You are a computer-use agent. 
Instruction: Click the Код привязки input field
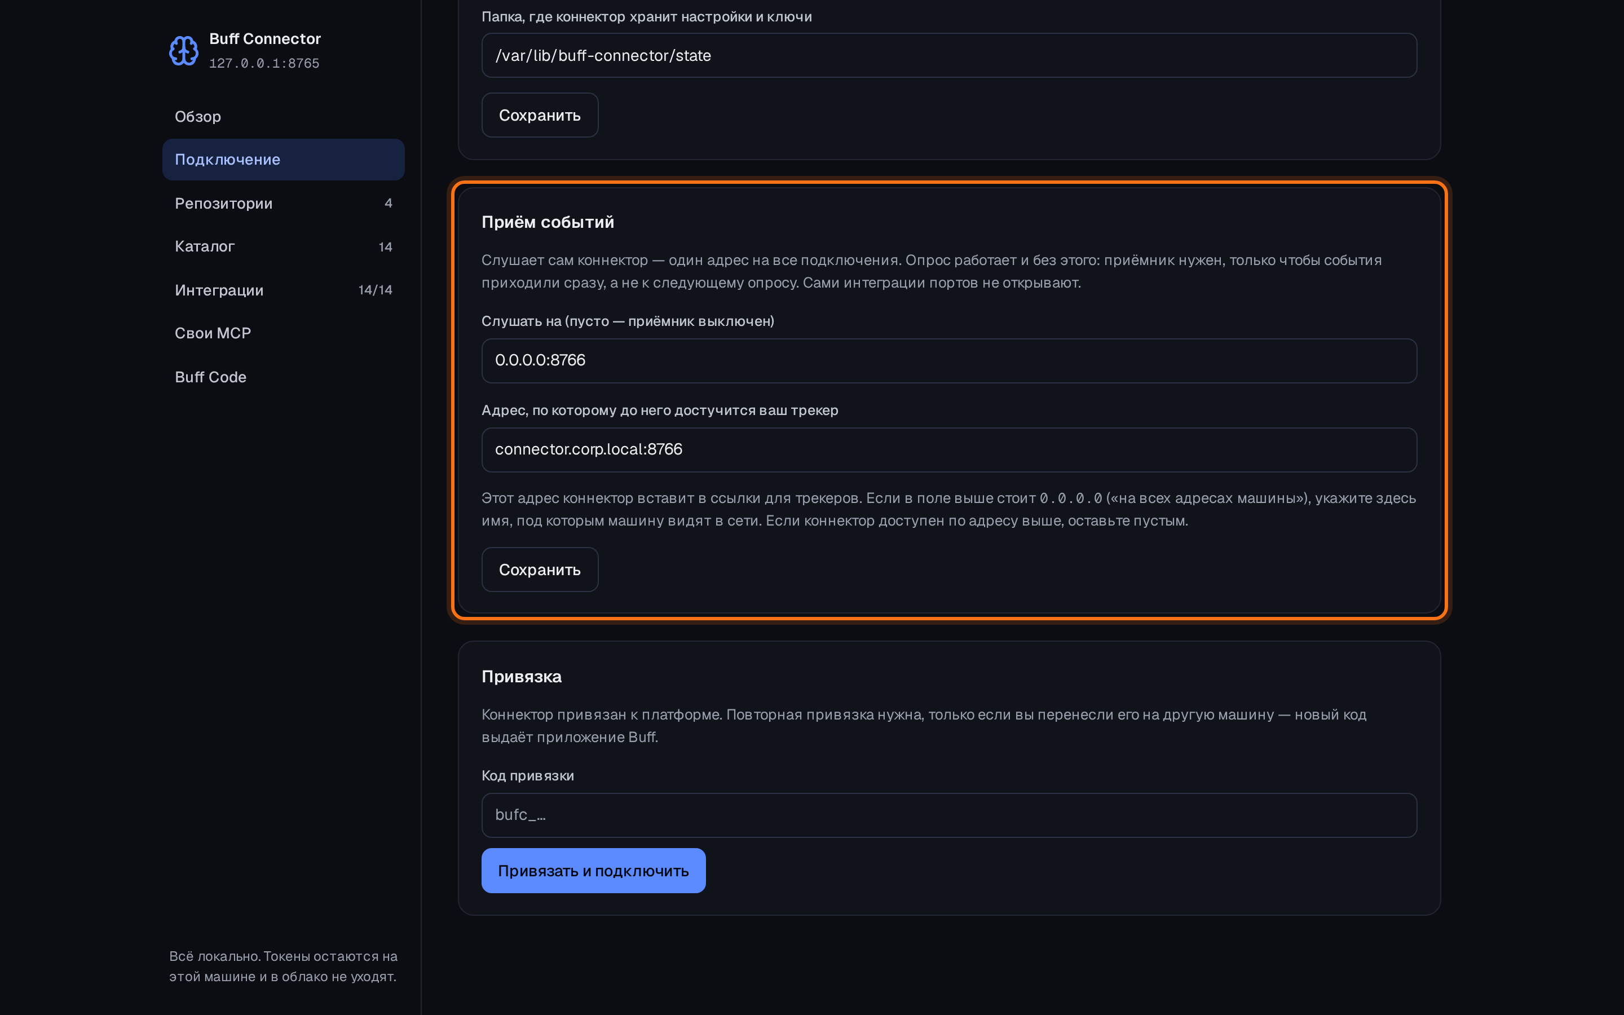click(x=949, y=815)
